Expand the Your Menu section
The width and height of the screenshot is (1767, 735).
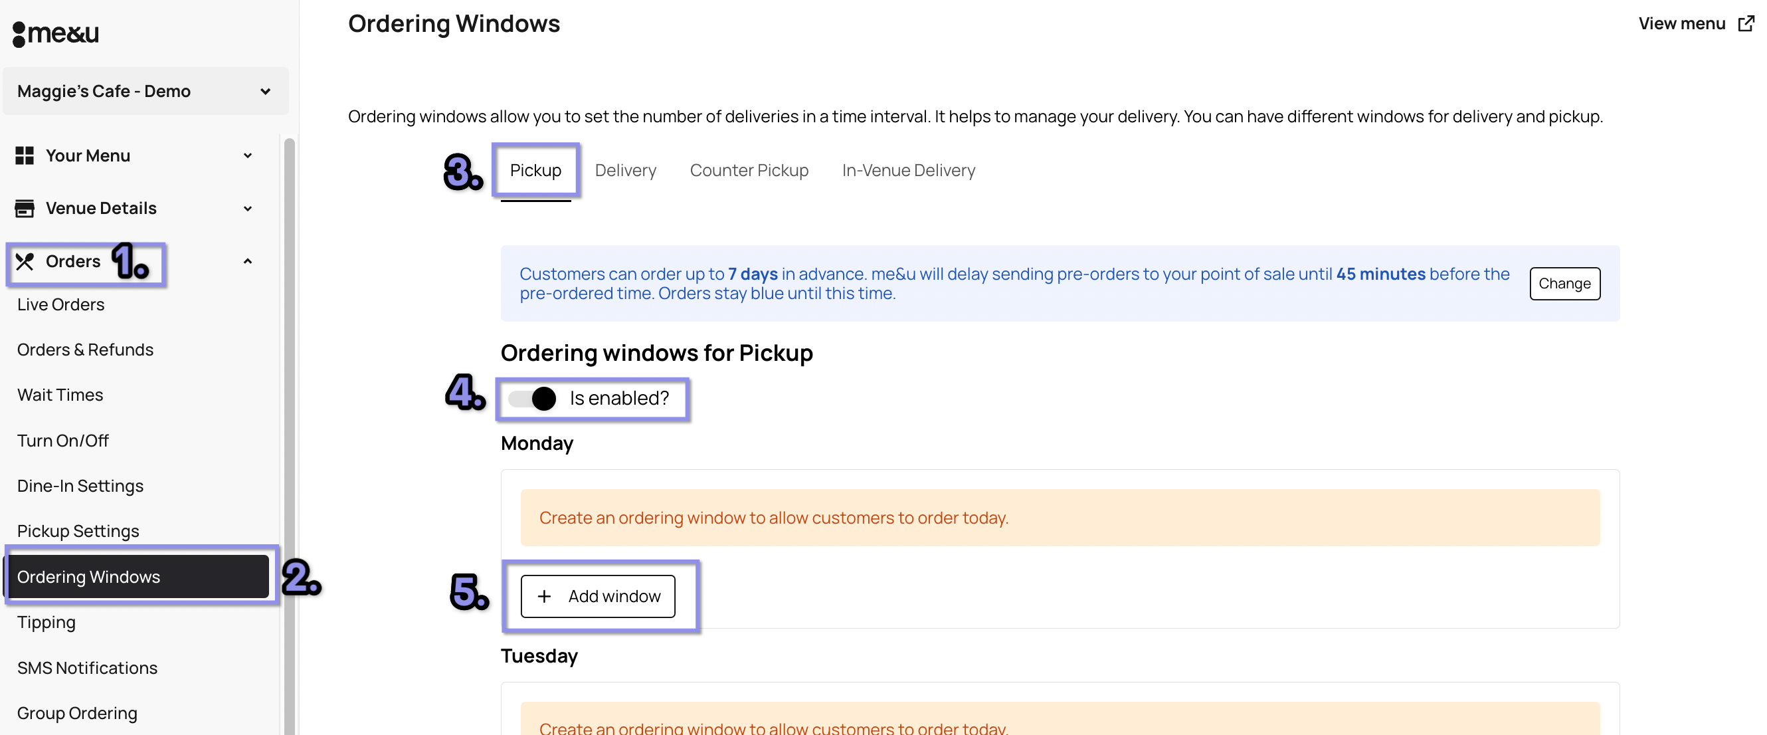click(247, 155)
